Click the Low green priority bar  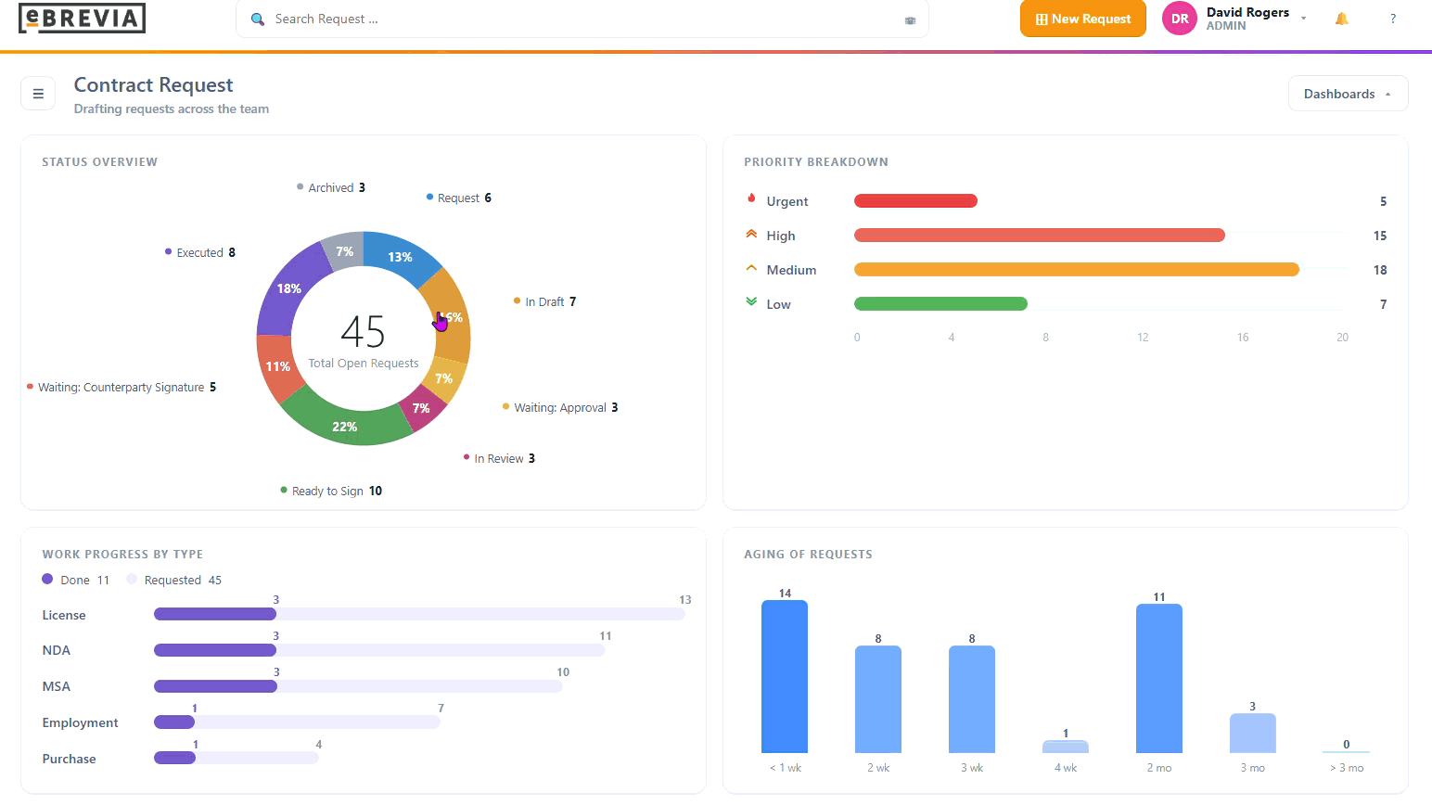[940, 304]
